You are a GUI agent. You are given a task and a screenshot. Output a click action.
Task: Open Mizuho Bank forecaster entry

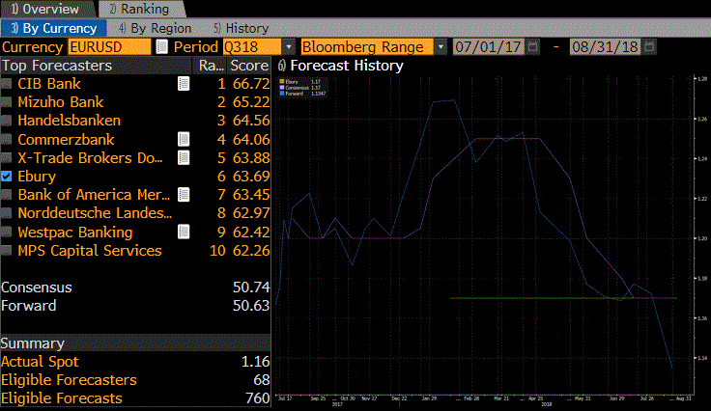click(x=61, y=102)
